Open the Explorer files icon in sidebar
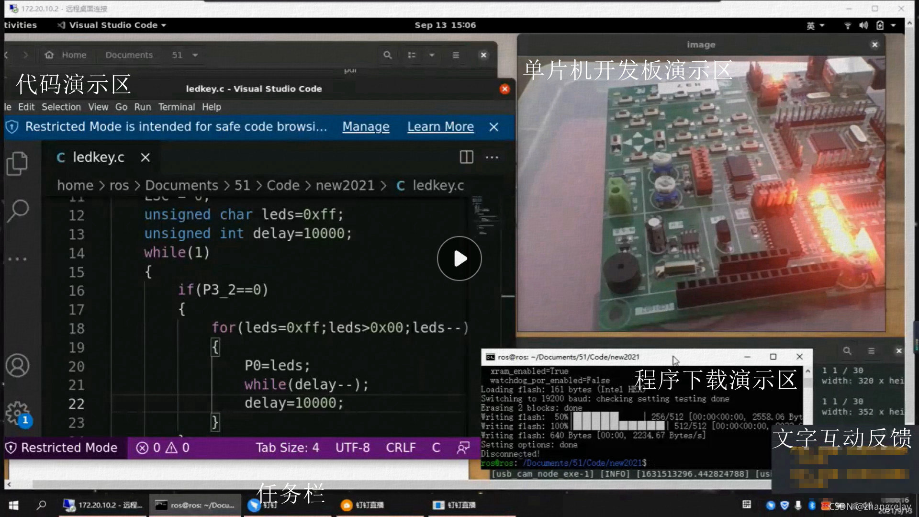This screenshot has height=517, width=919. [17, 163]
